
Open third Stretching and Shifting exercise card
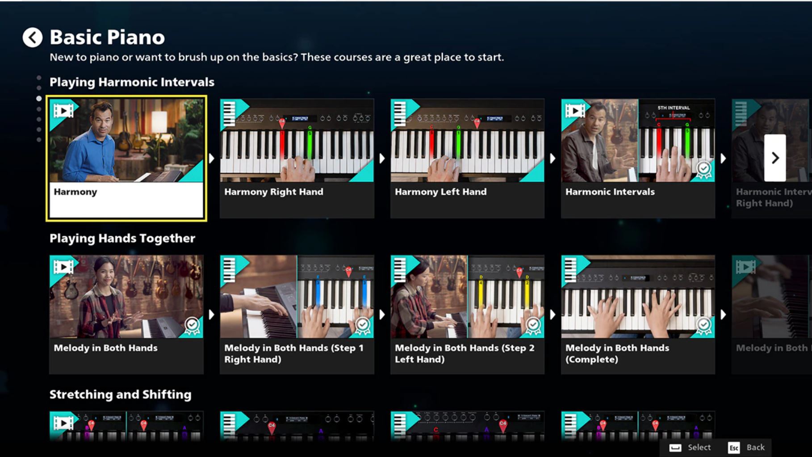468,426
